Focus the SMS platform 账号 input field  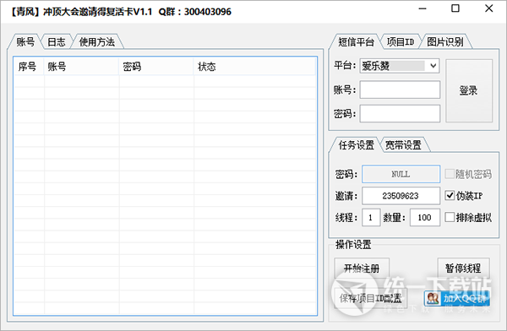point(400,90)
